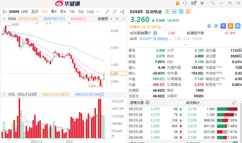The width and height of the screenshot is (242, 143).
Task: Click the teal X badge icon
Action: coord(181,12)
